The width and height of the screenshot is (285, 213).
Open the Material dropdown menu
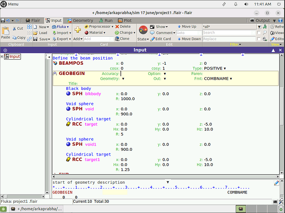(x=97, y=32)
